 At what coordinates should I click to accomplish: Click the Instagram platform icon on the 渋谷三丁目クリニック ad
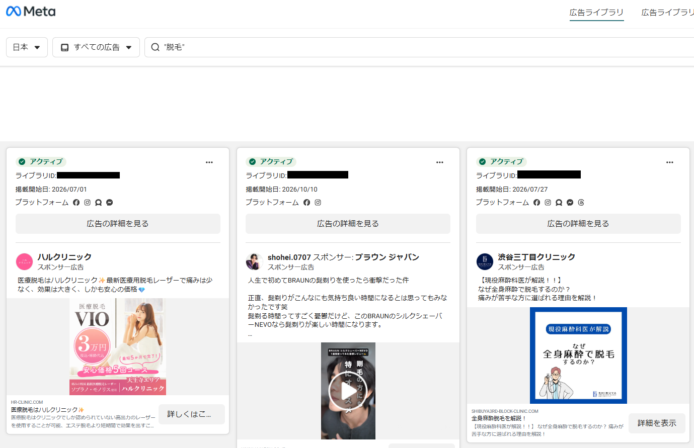(548, 203)
